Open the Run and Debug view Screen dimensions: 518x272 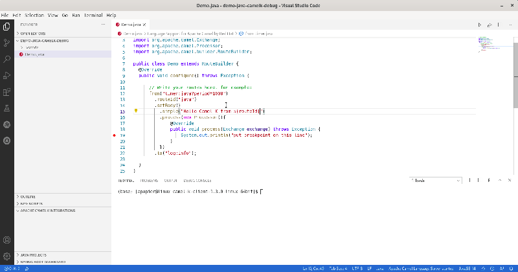click(x=6, y=75)
